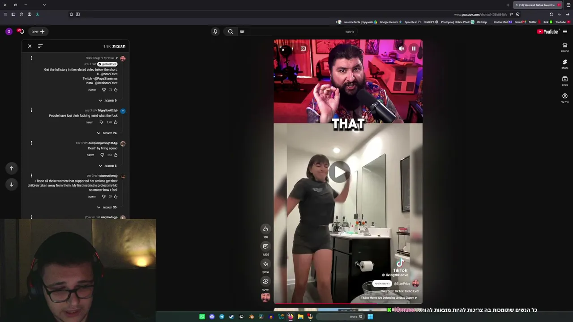Open Discord from the taskbar
The width and height of the screenshot is (573, 322).
pos(212,317)
